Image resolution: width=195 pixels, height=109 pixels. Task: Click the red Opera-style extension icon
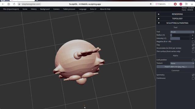(x=175, y=4)
